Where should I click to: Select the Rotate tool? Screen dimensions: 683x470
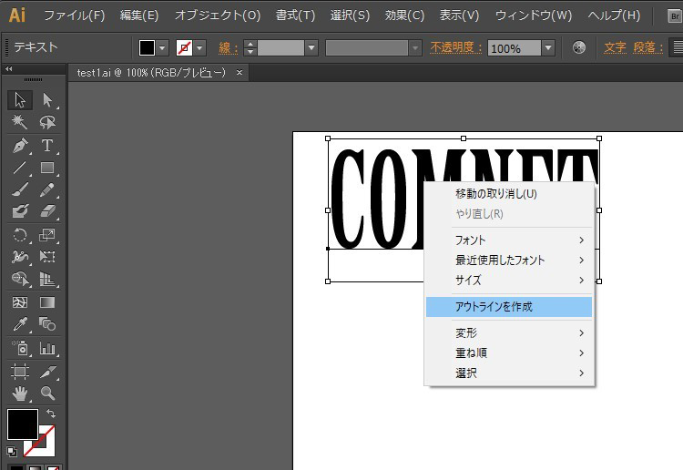20,235
